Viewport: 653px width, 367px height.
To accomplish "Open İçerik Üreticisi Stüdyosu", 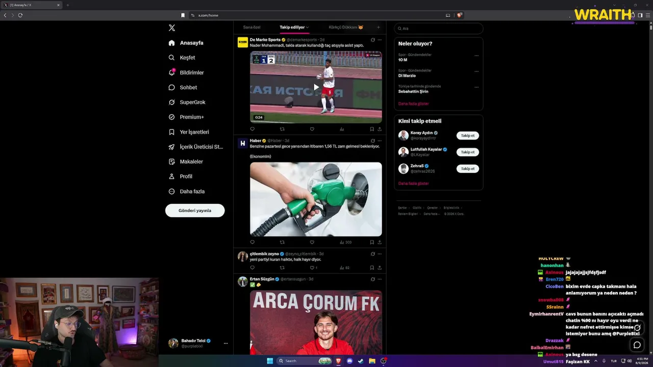I will tap(196, 147).
